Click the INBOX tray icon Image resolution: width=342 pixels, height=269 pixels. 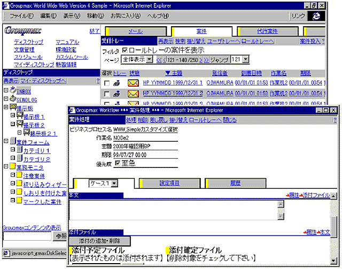(x=13, y=90)
